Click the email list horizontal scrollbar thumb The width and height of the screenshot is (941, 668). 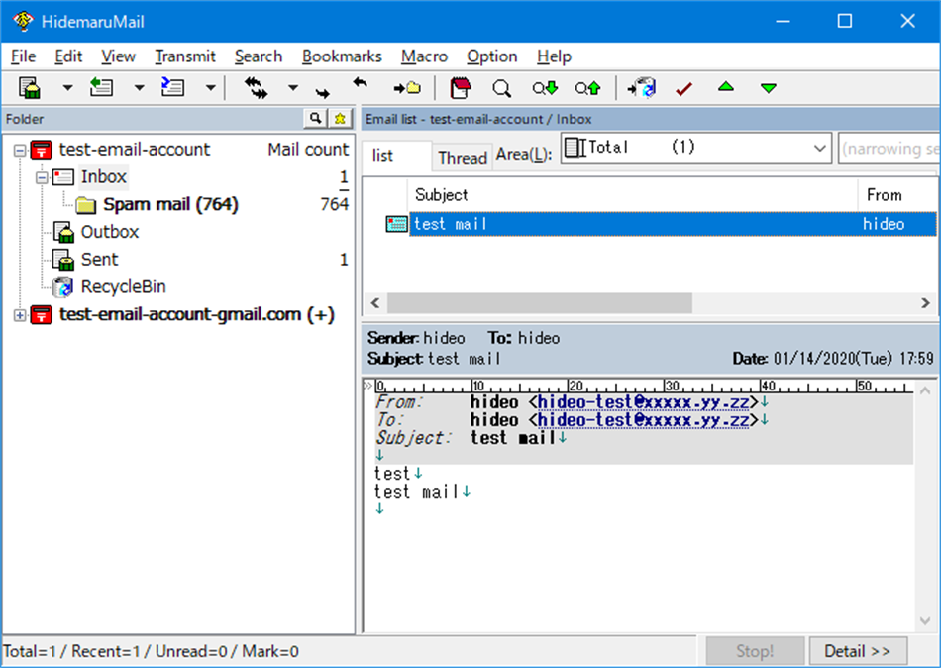[540, 302]
